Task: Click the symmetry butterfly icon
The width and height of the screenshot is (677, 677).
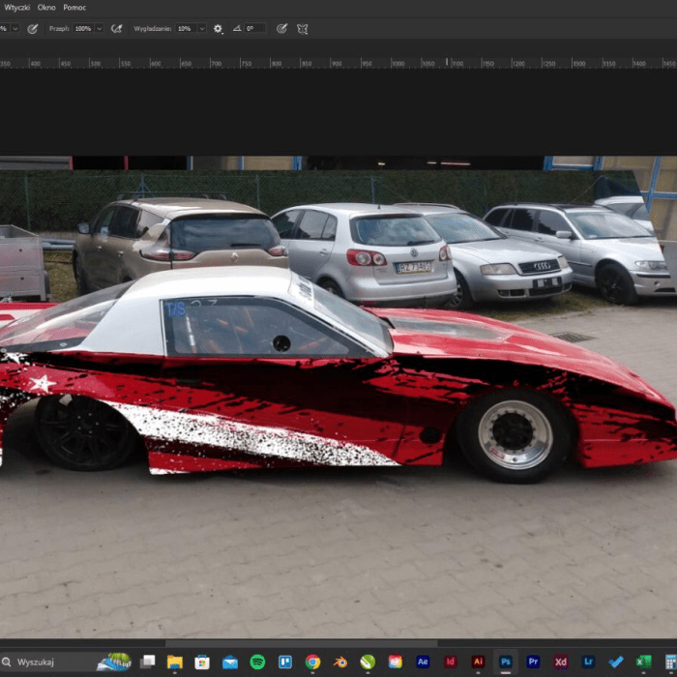Action: click(303, 29)
